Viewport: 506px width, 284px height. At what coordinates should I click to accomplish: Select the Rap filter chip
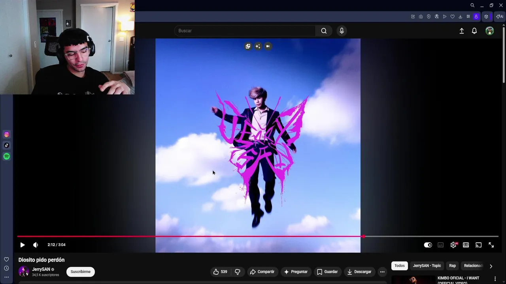452,266
